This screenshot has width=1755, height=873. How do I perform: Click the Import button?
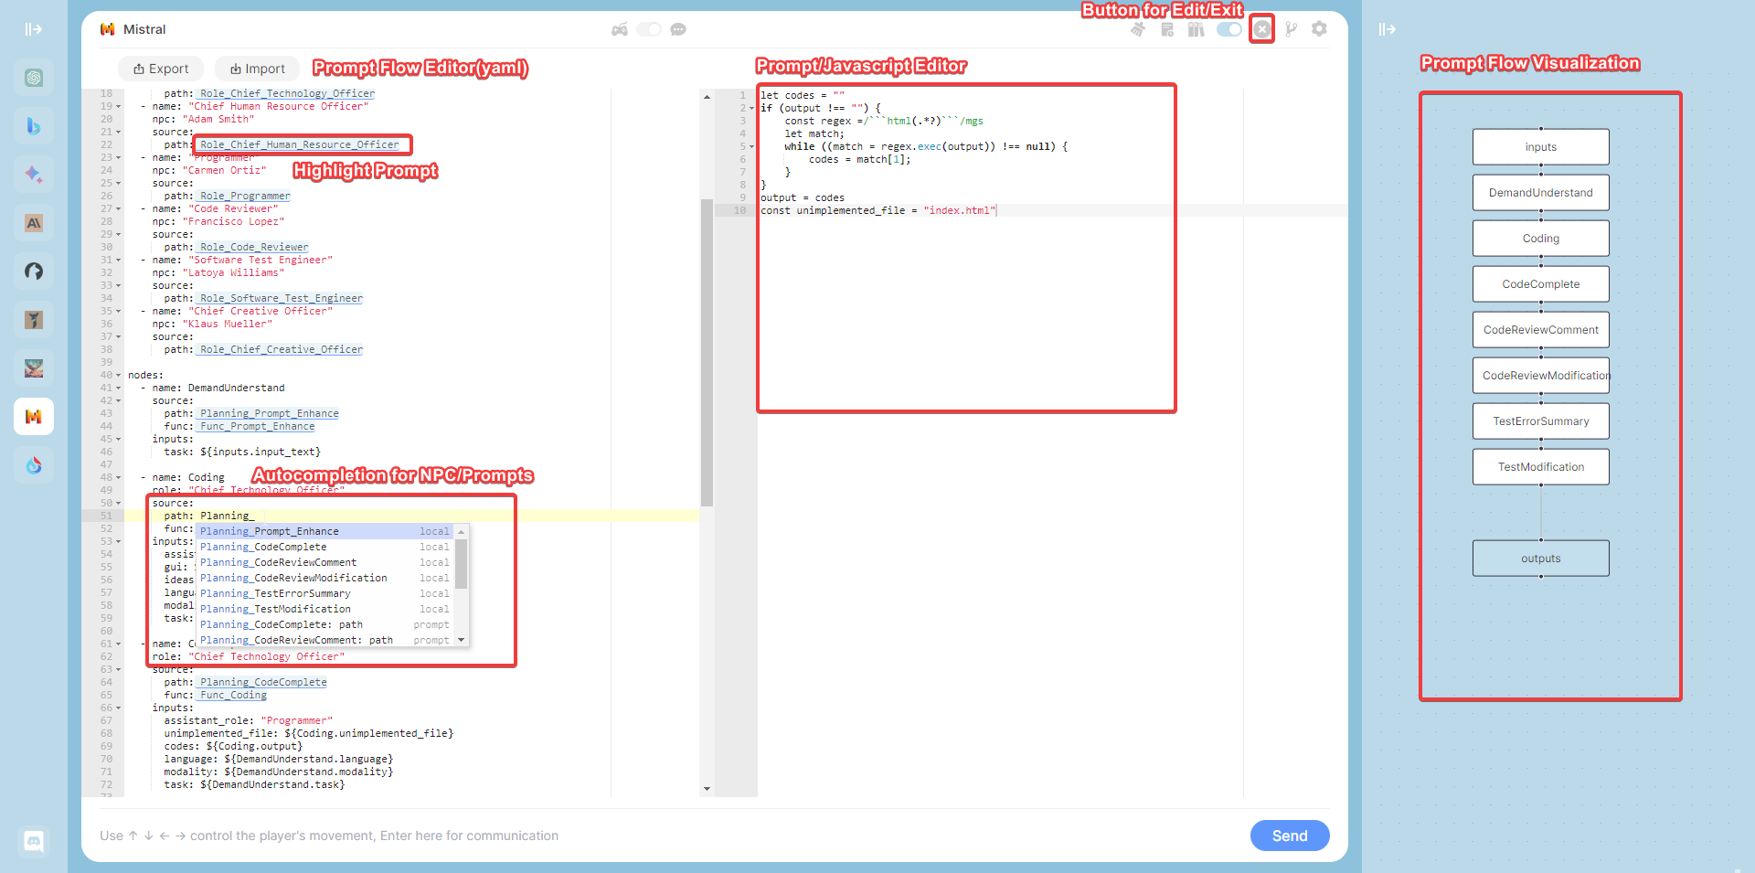[258, 69]
